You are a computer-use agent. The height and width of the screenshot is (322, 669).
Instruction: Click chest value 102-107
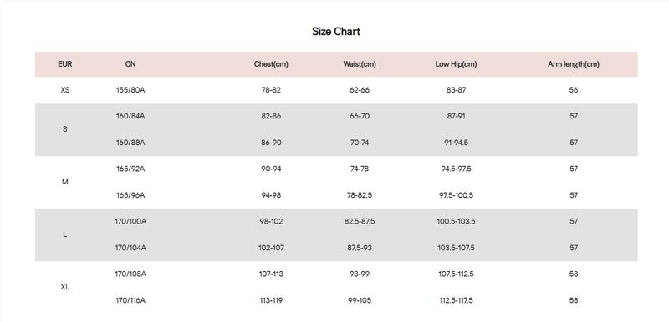click(x=271, y=248)
